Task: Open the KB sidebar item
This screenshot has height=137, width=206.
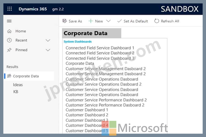Action: [x=16, y=92]
